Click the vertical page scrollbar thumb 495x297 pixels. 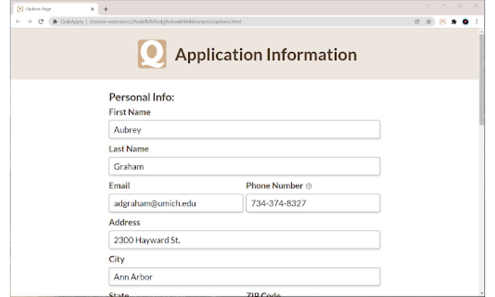pos(482,79)
